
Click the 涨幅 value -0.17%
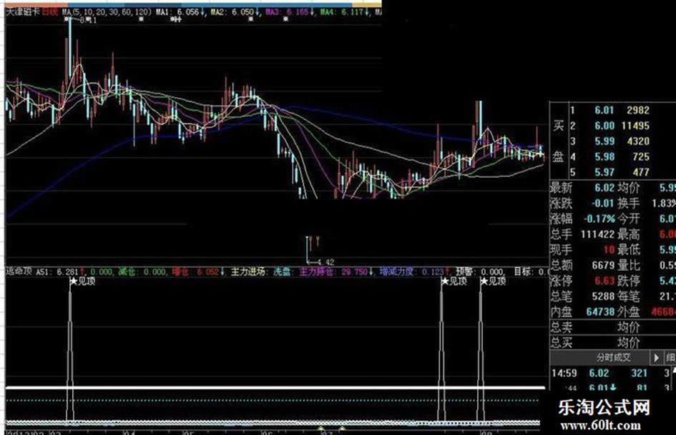599,219
